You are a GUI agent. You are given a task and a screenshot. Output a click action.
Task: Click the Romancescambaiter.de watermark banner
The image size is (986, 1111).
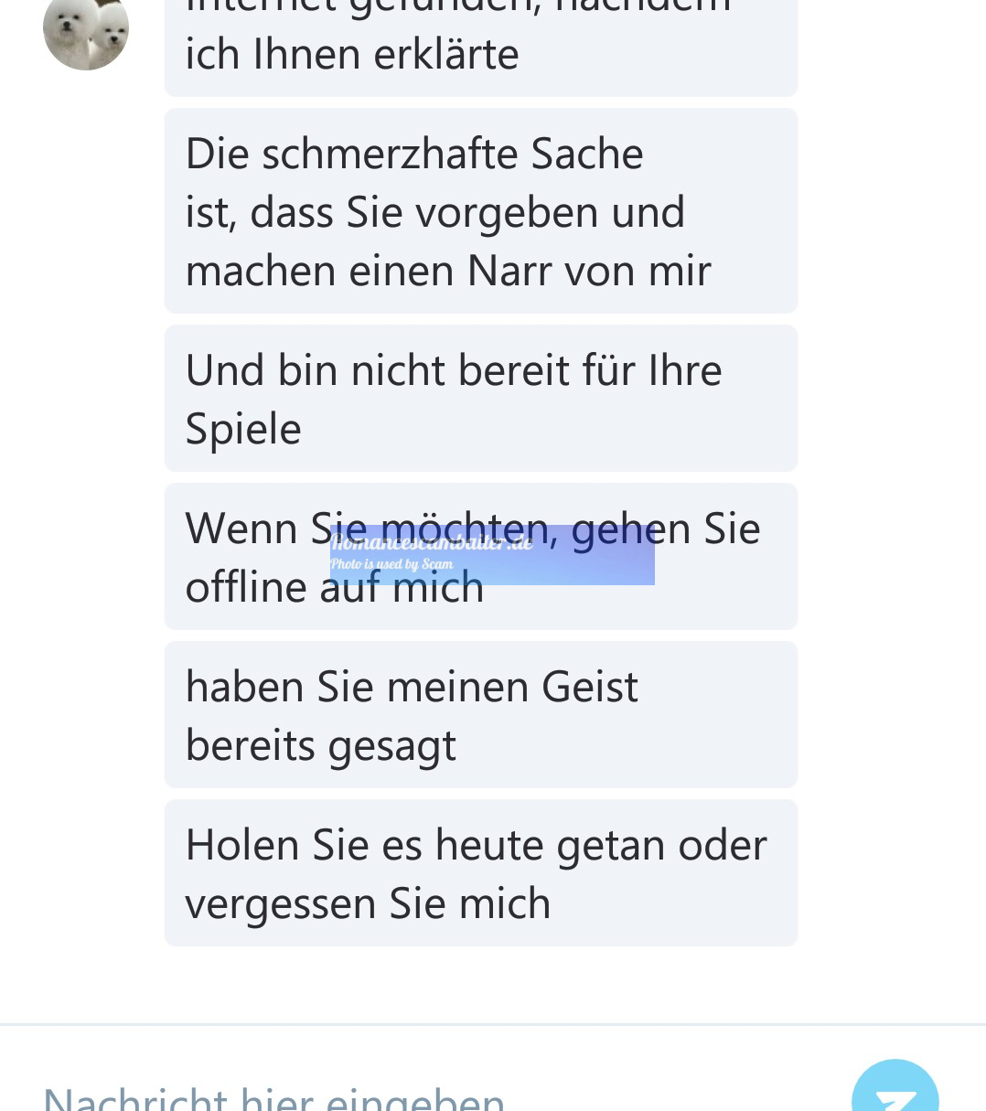492,555
